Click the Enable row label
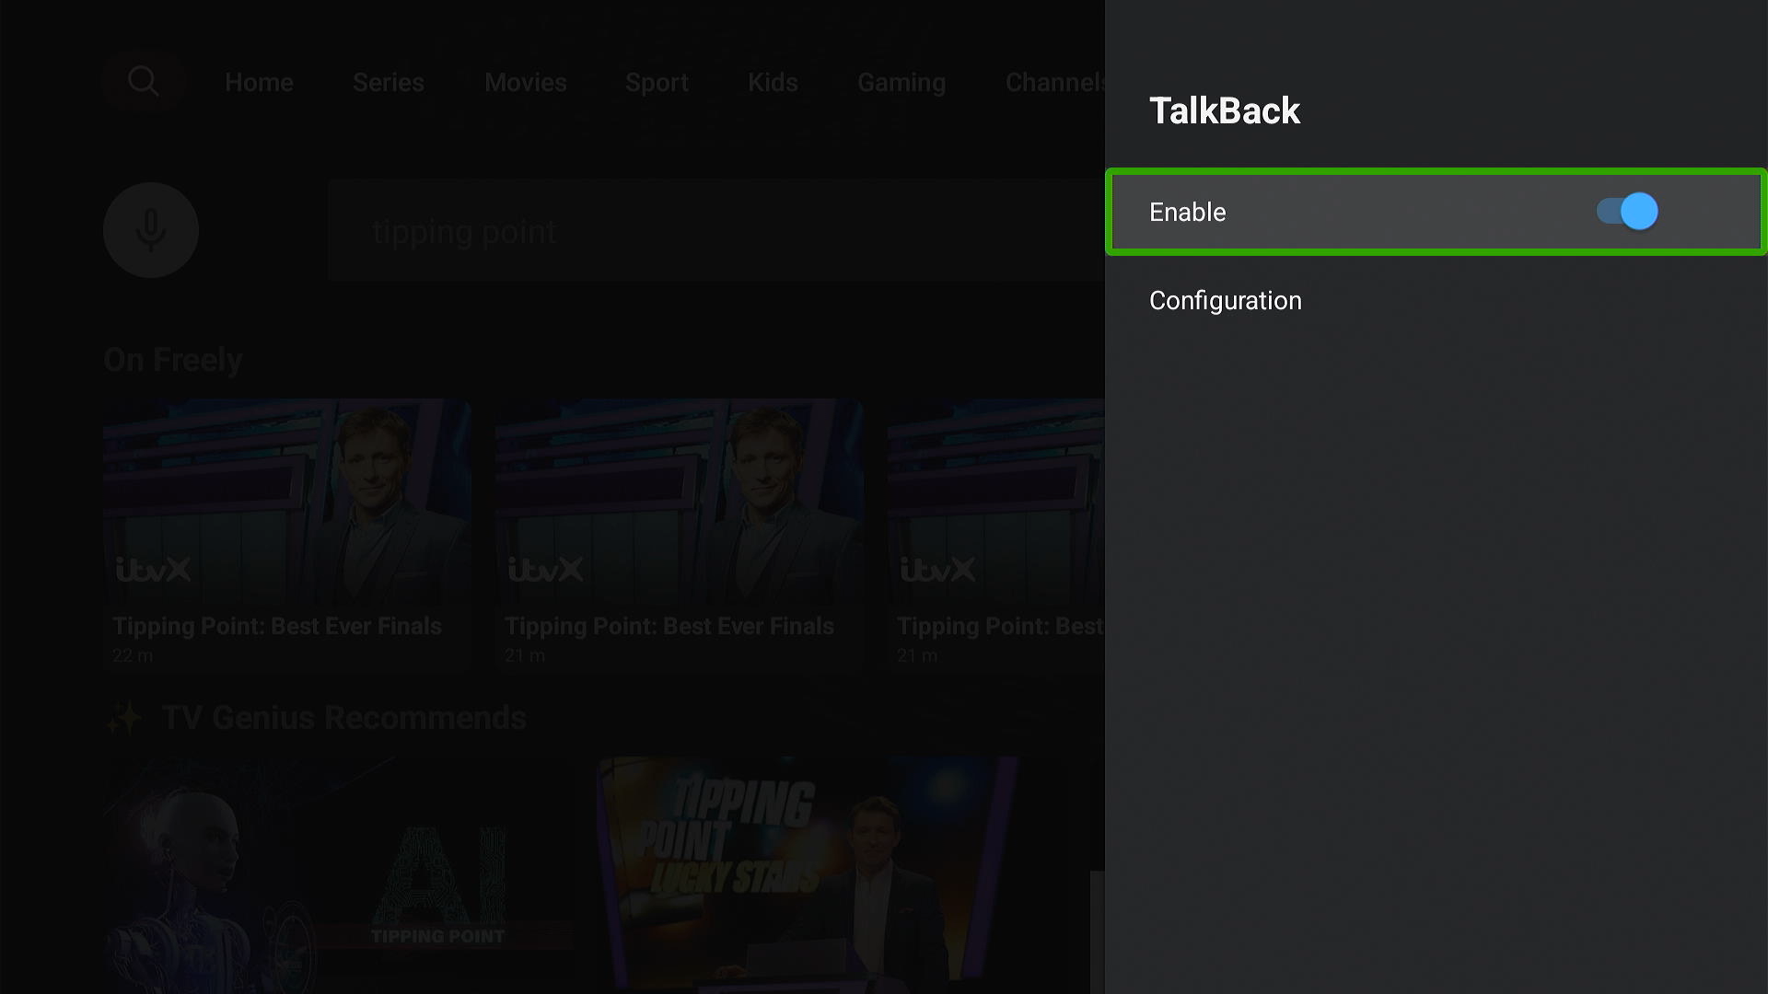Image resolution: width=1768 pixels, height=994 pixels. click(x=1188, y=213)
